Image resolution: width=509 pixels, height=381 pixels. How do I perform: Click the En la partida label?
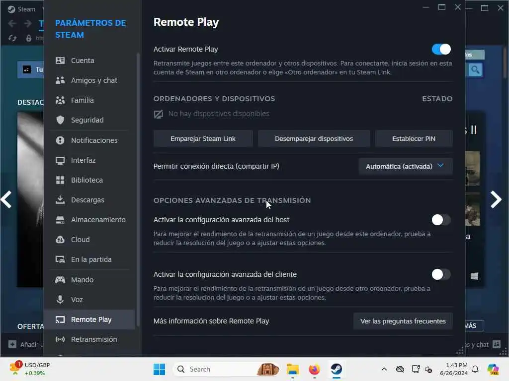pyautogui.click(x=91, y=259)
